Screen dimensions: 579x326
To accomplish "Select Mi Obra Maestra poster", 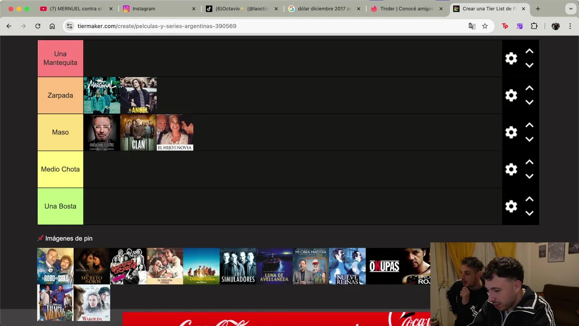I will coord(311,266).
